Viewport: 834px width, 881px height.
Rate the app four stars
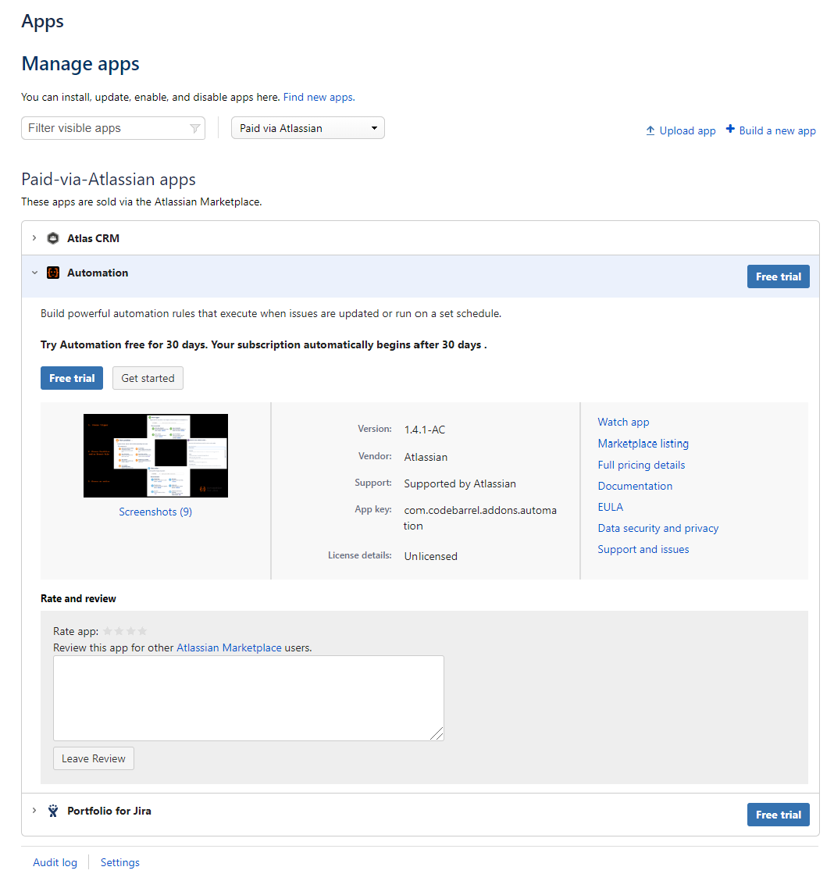(142, 631)
